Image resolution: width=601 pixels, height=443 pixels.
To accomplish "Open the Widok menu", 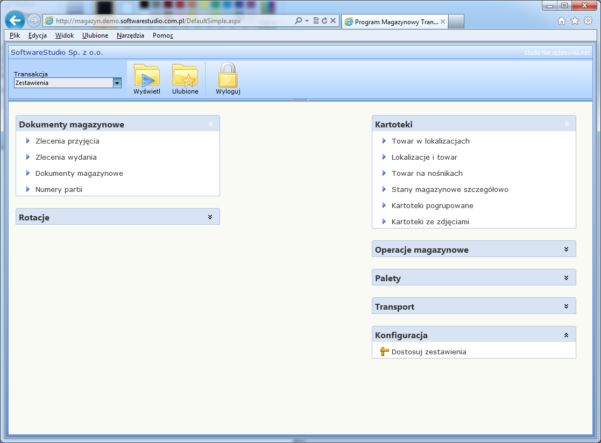I will [65, 35].
